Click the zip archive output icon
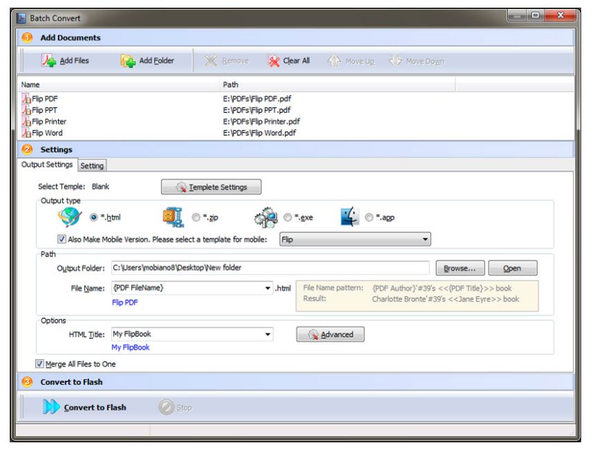 point(173,217)
